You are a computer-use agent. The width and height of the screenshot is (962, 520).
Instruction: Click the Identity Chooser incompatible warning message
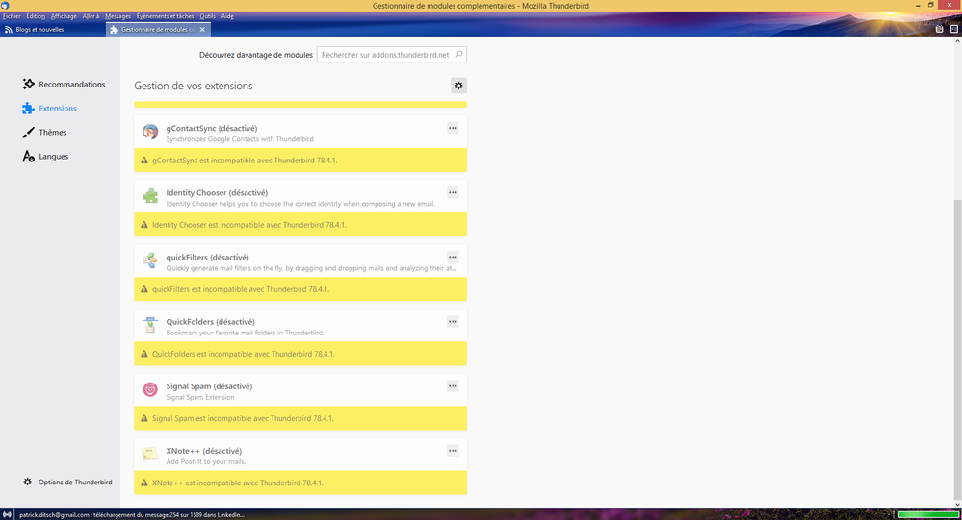point(249,225)
